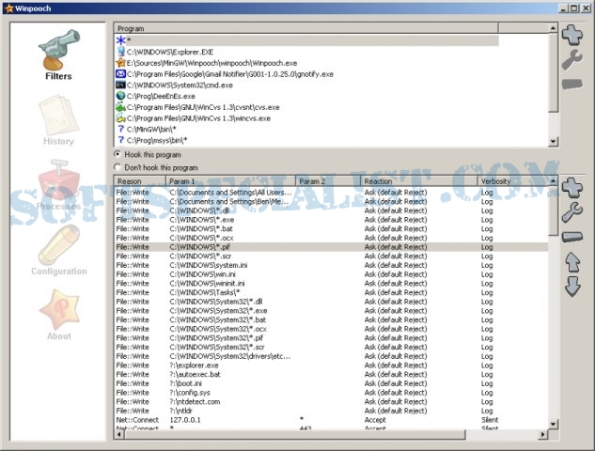The image size is (595, 451).
Task: Click Accept reaction on 127.0.0.1 row
Action: (375, 420)
